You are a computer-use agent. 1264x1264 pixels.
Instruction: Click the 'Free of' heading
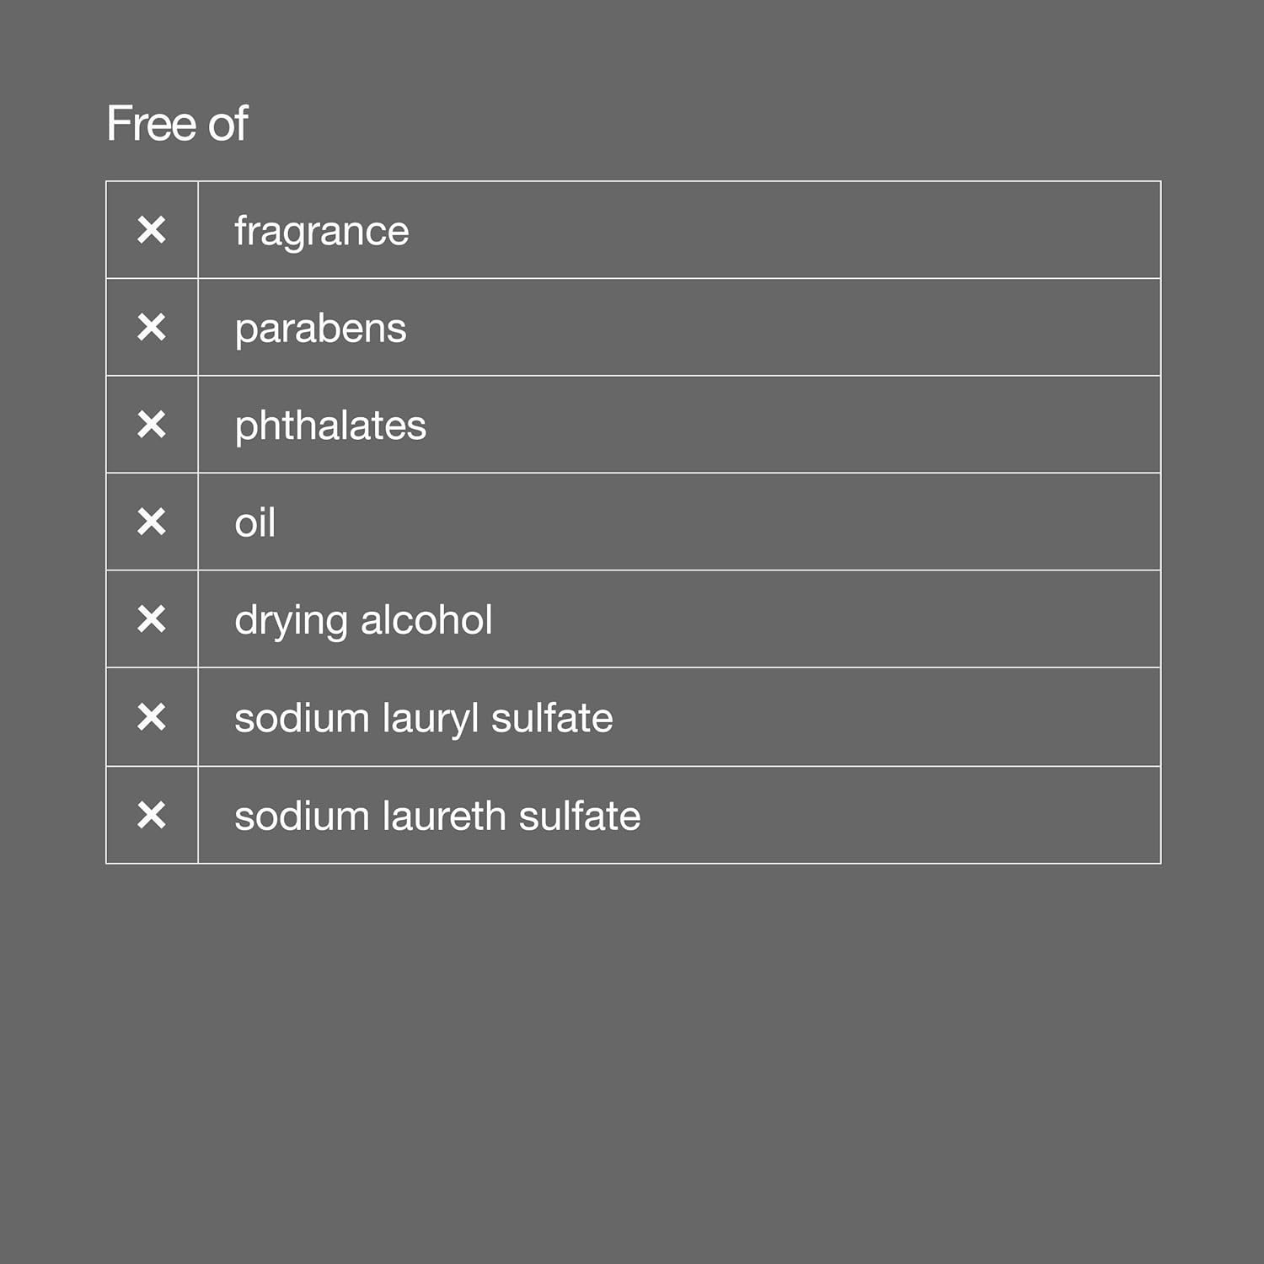(177, 124)
